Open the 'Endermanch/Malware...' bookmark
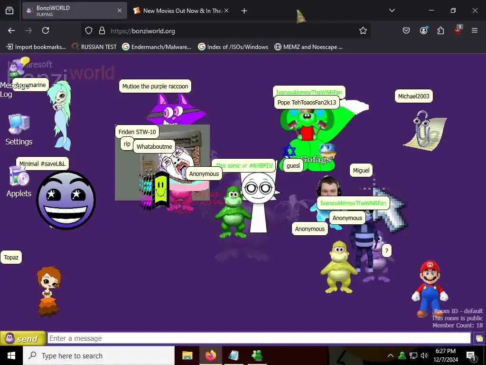Viewport: 486px width, 365px height. 157,47
